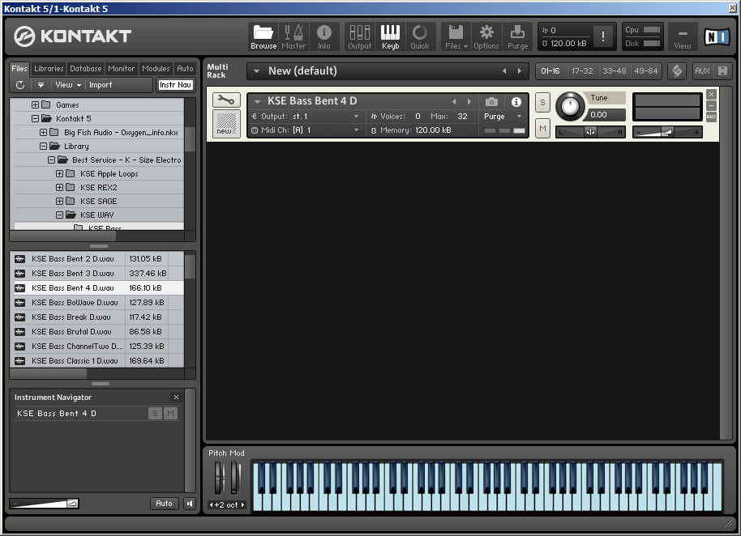Image resolution: width=741 pixels, height=536 pixels.
Task: Open the Quick-load browser
Action: click(x=420, y=36)
